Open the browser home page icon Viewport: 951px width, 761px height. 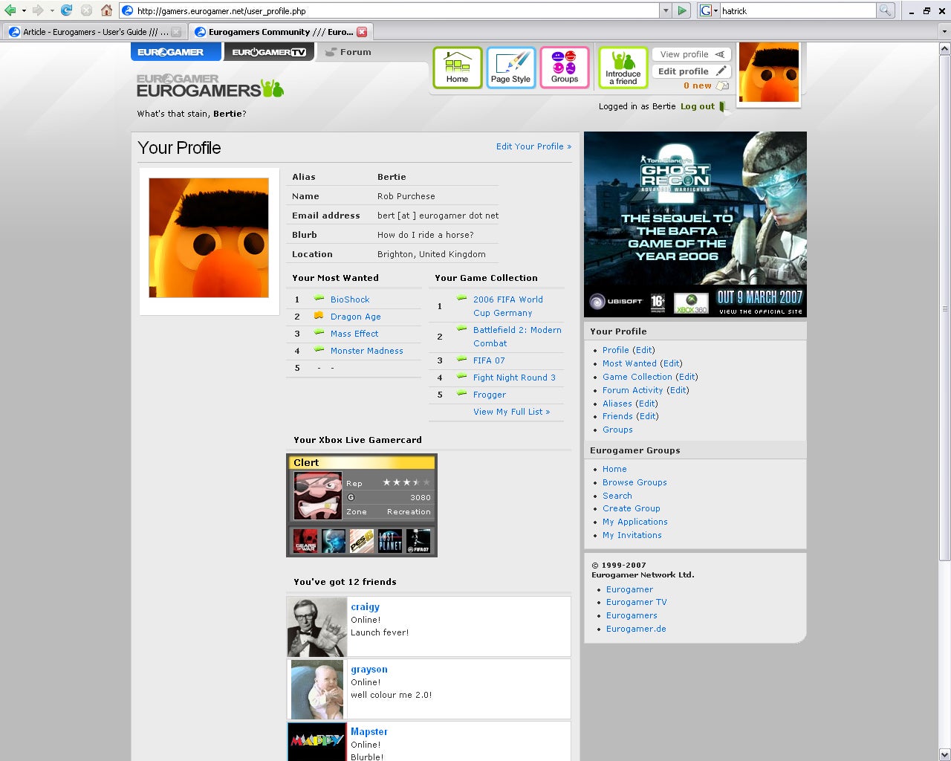pos(106,10)
